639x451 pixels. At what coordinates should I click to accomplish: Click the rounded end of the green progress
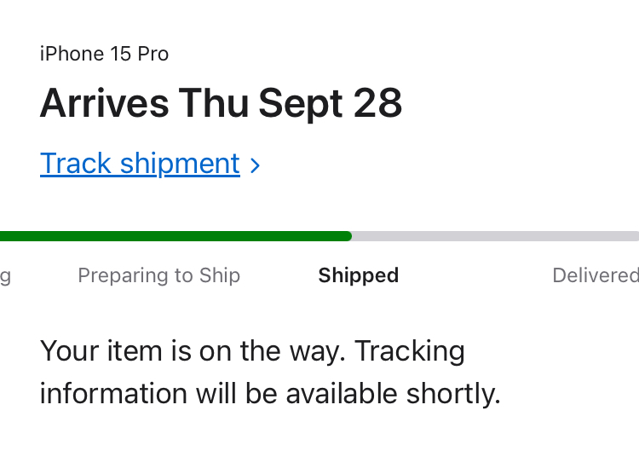[347, 236]
